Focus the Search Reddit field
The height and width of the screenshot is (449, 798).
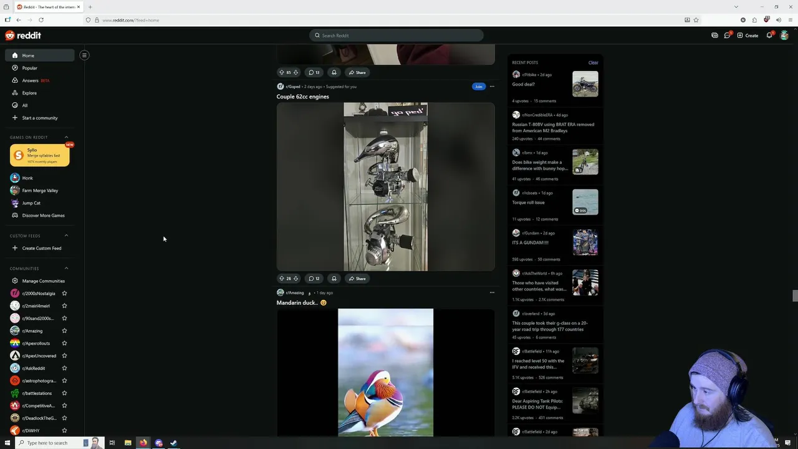point(397,36)
